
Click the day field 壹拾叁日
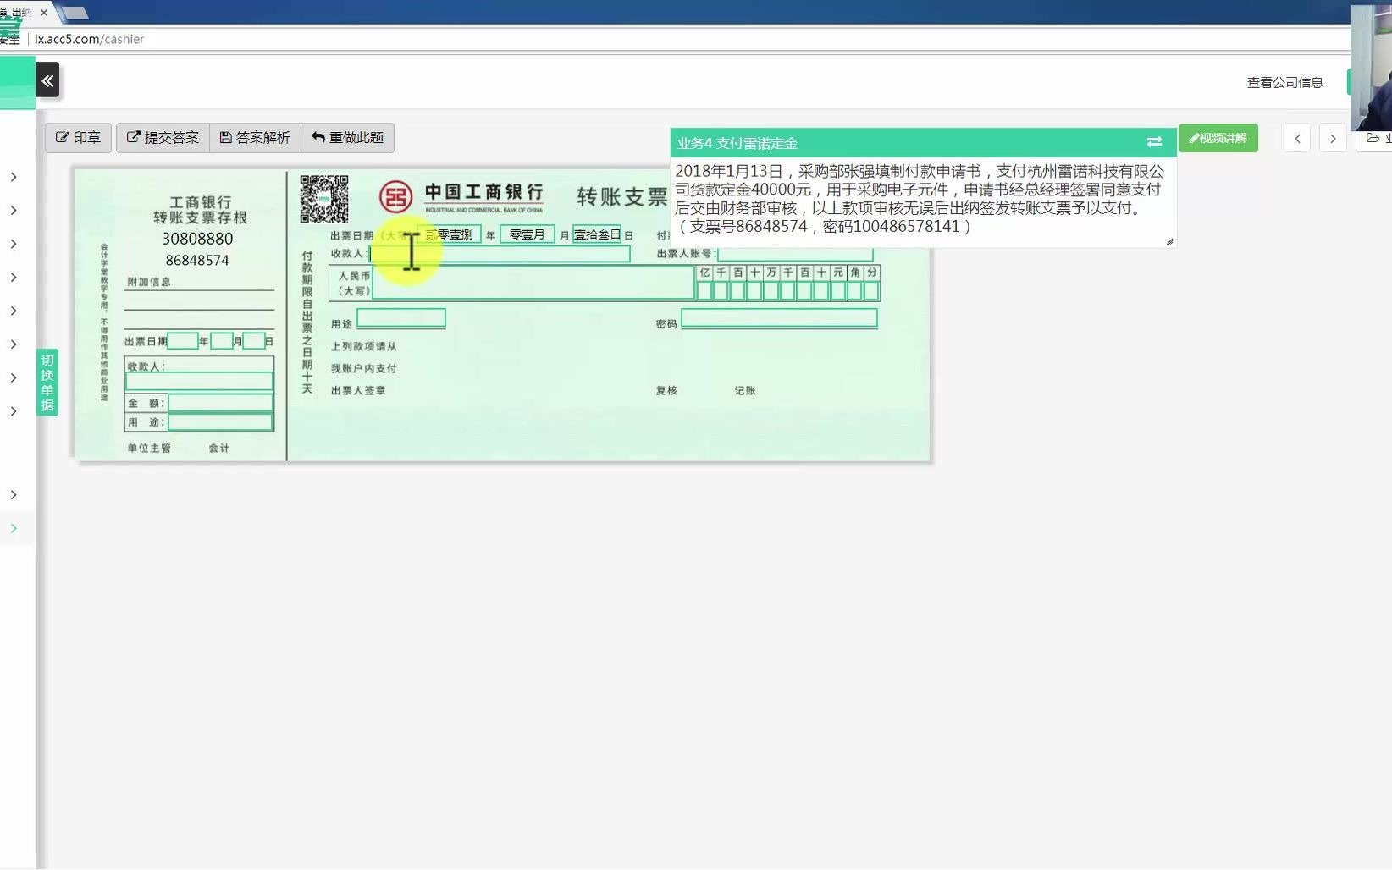(597, 234)
